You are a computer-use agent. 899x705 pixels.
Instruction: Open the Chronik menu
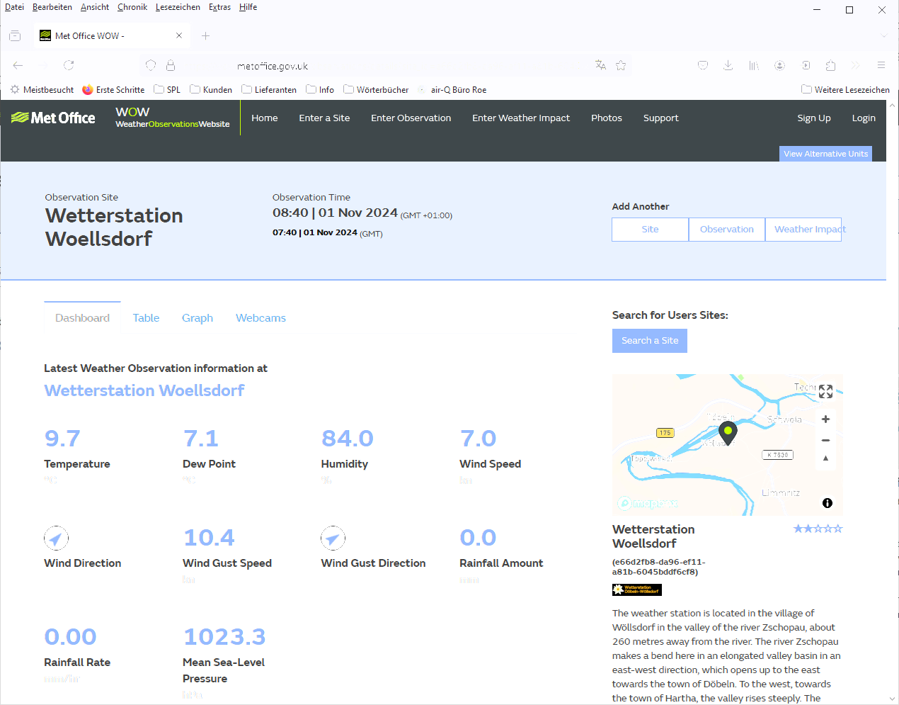[132, 7]
